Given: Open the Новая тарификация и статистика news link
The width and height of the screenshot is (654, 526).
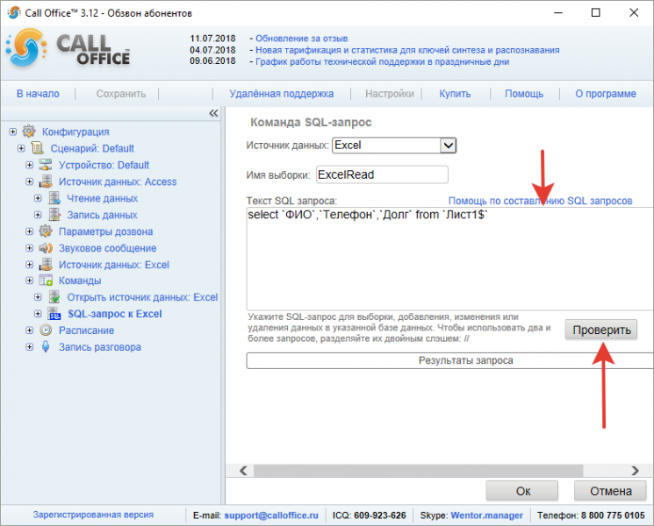Looking at the screenshot, I should click(x=407, y=50).
